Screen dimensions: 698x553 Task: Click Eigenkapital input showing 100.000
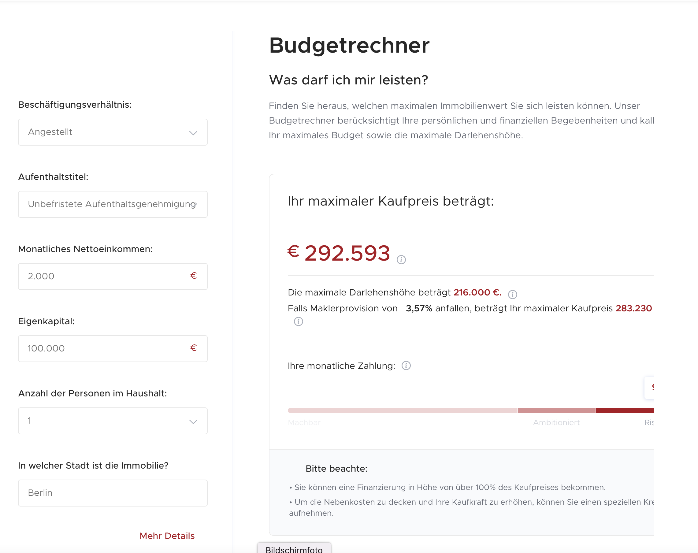pyautogui.click(x=113, y=349)
